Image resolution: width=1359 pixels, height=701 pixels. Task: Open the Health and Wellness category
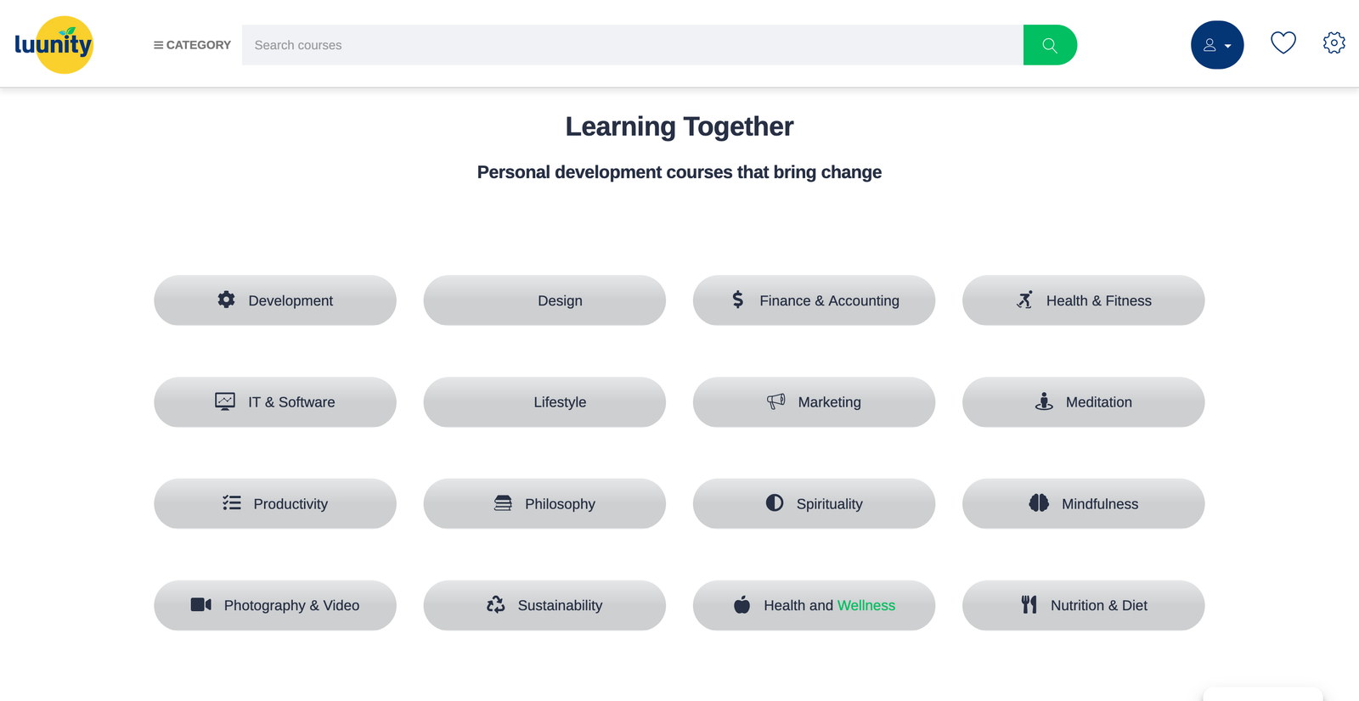[x=814, y=605]
